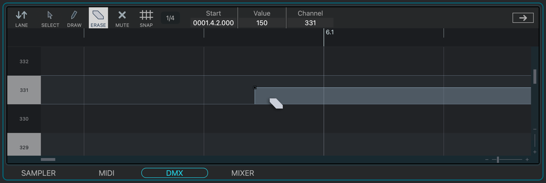Screen dimensions: 546x183
Task: Switch to the SAMPLER tab
Action: click(x=38, y=173)
